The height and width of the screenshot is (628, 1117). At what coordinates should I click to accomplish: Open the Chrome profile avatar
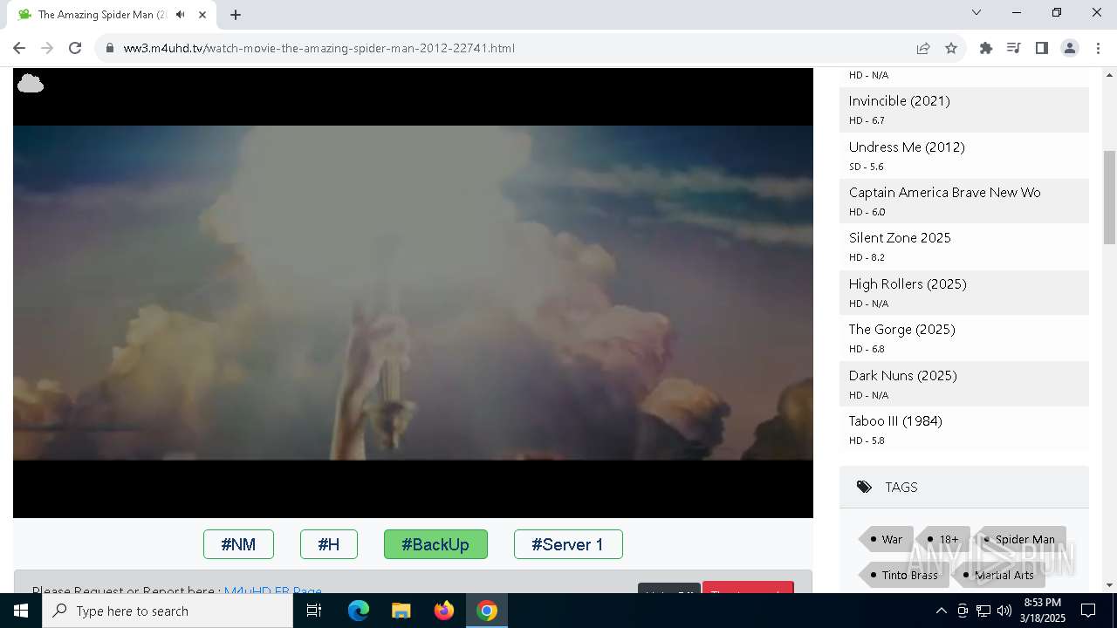click(1070, 48)
